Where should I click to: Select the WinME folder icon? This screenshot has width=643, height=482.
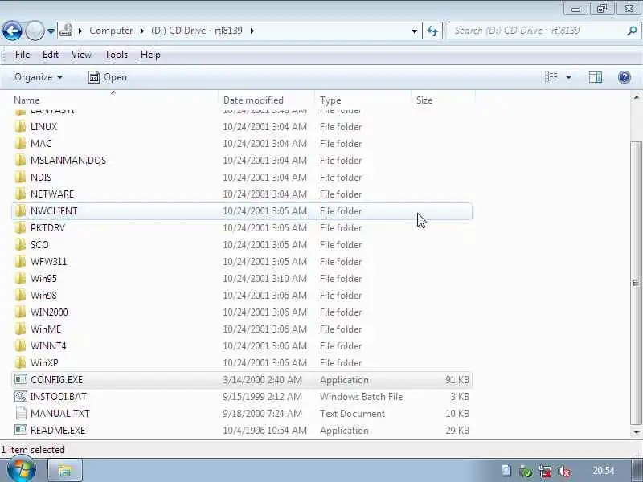(x=20, y=329)
